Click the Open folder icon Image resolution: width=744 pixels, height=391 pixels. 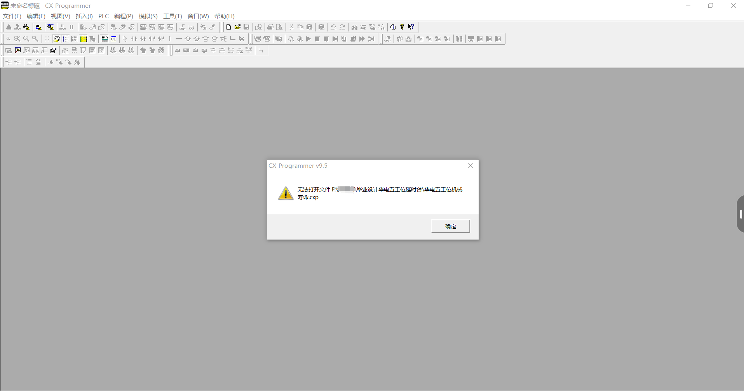[x=237, y=27]
